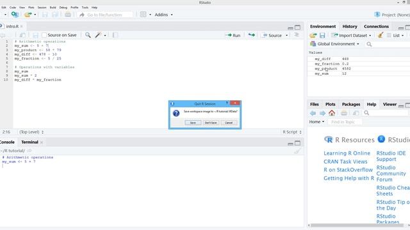Screen dimensions: 410x230
Task: Click the Load workspace icon in the Environment pane
Action: [x=313, y=35]
